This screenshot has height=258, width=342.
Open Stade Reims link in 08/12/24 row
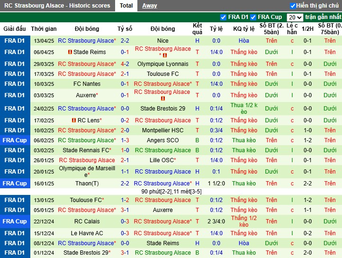point(163,243)
